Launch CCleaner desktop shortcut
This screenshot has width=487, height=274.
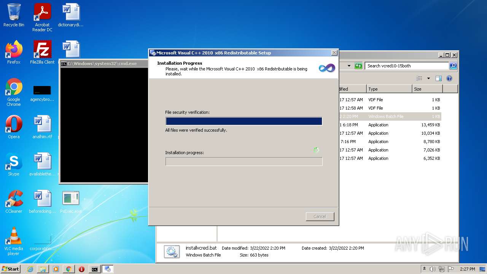[14, 202]
